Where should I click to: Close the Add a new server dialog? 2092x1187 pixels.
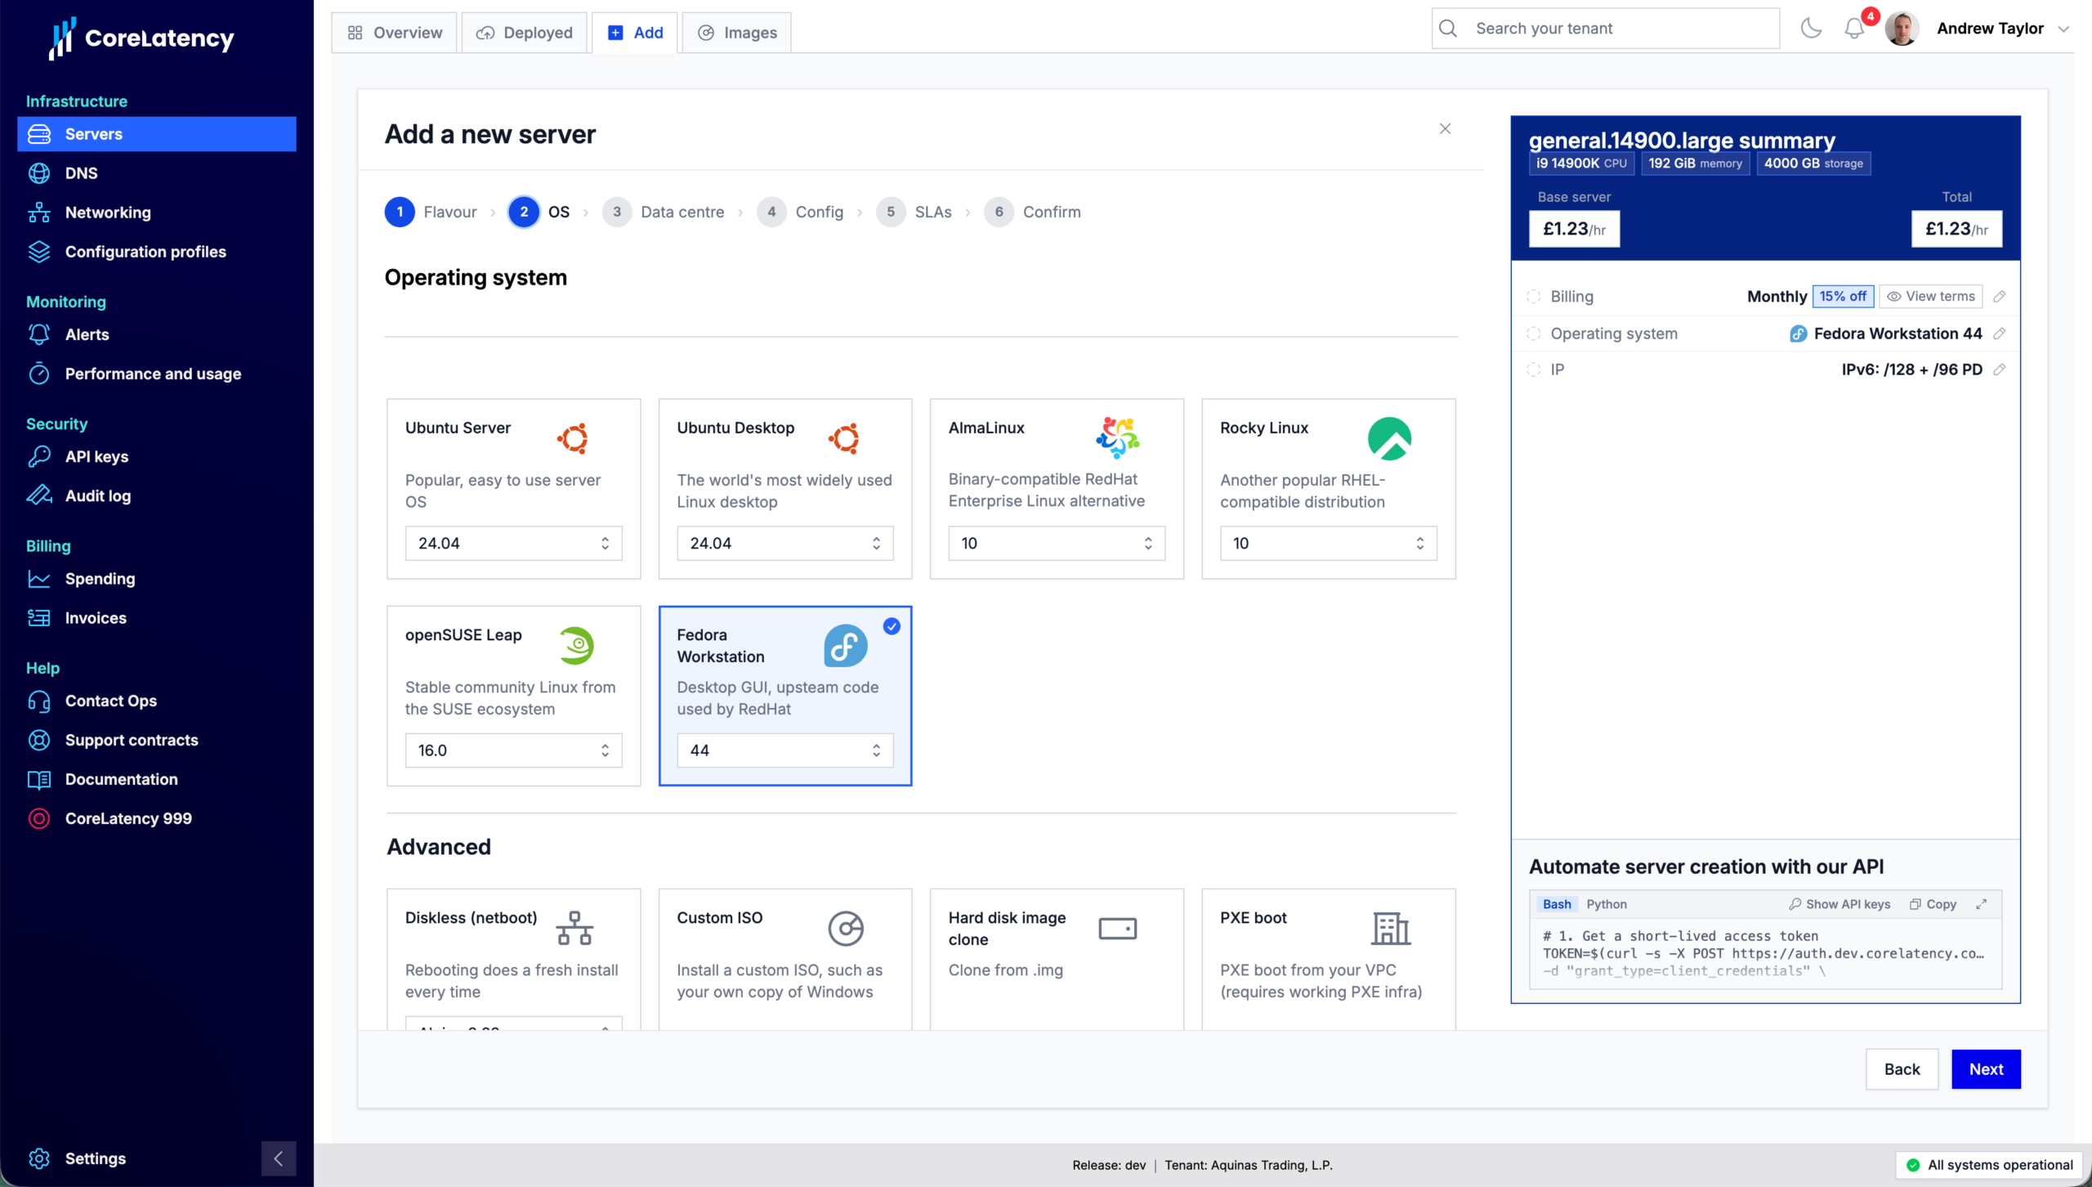1445,129
